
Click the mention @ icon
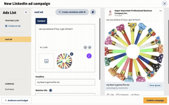pos(90,47)
